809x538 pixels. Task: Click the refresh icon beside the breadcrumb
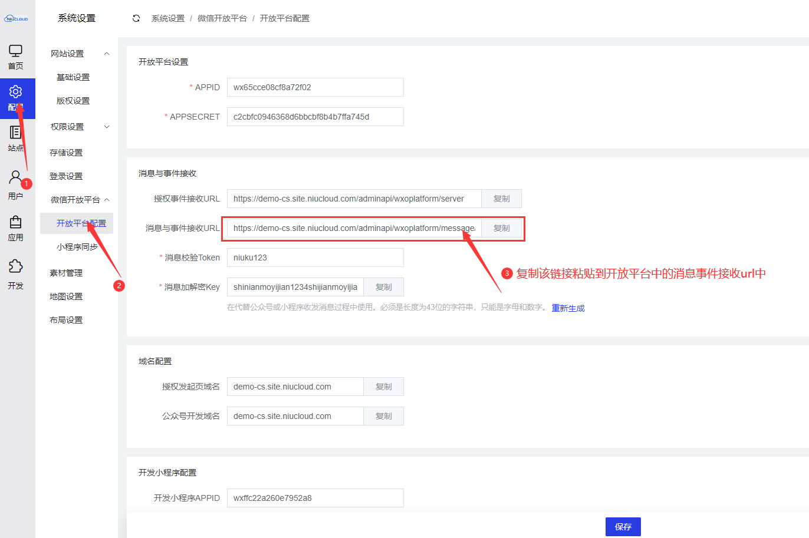pos(136,18)
